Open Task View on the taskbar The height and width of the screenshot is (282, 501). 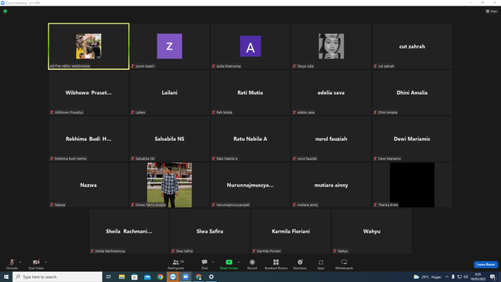(x=109, y=277)
